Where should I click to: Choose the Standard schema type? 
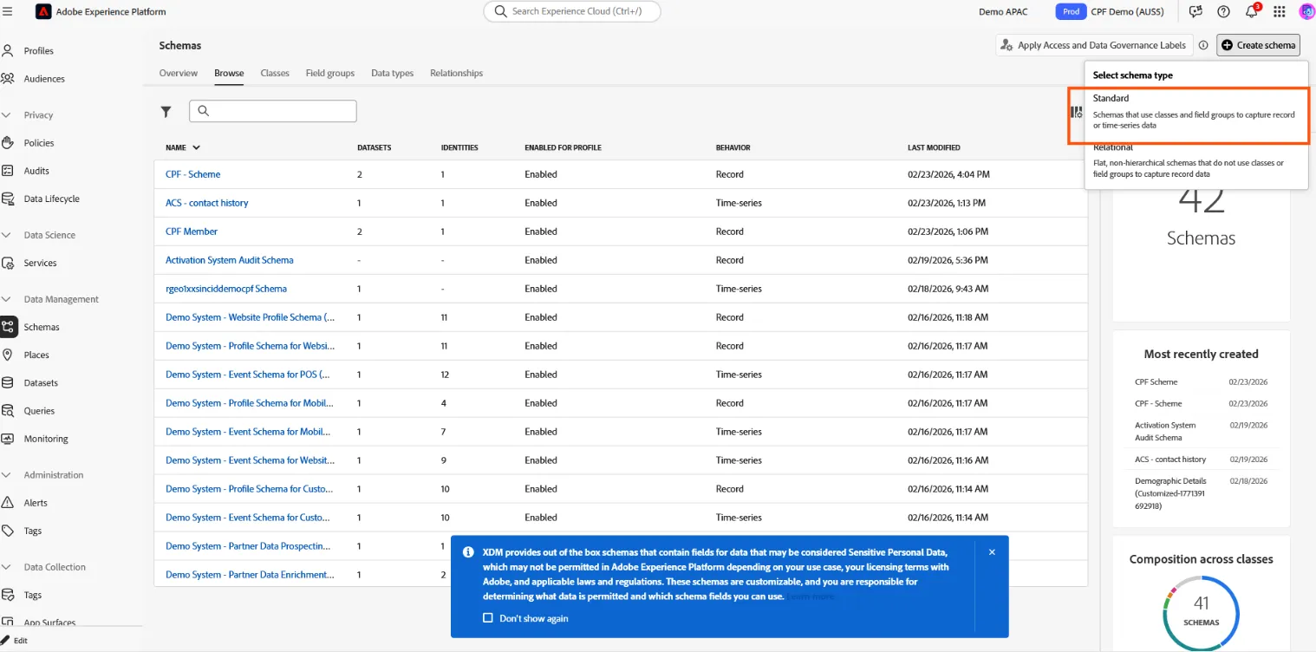1195,112
